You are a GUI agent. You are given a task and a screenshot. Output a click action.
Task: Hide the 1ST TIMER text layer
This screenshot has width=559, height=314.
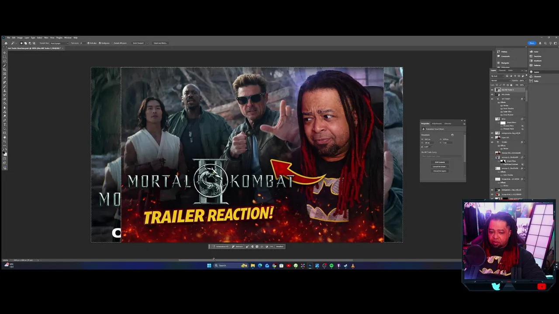(x=492, y=99)
